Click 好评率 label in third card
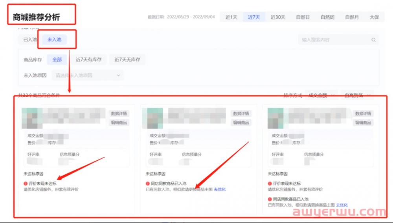The image size is (393, 223). point(278,154)
